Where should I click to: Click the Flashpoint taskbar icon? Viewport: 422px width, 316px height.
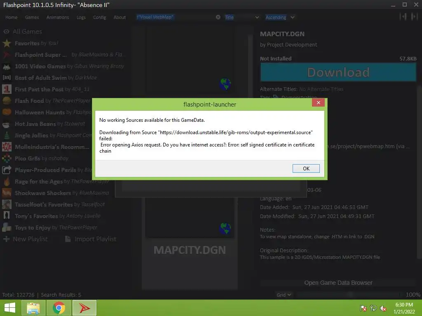click(x=84, y=308)
